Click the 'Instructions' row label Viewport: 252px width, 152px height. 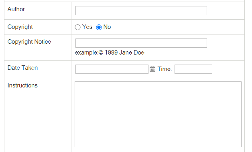point(22,85)
